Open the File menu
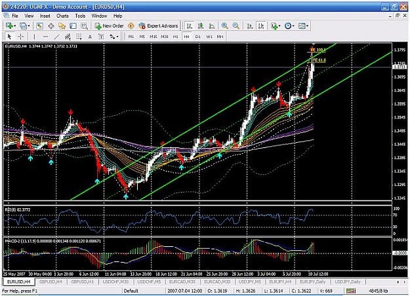The width and height of the screenshot is (410, 296). tap(15, 16)
